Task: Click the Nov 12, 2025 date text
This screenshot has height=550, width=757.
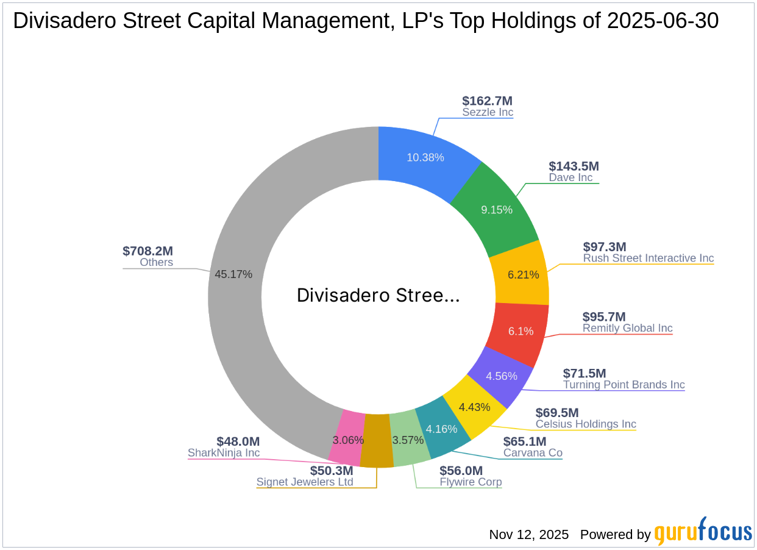Action: [528, 534]
